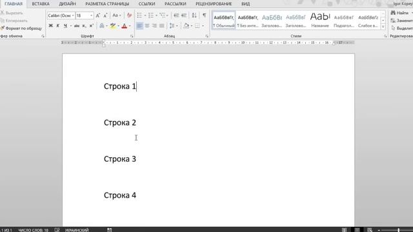The width and height of the screenshot is (413, 232).
Task: Align text to the right
Action: point(154,26)
